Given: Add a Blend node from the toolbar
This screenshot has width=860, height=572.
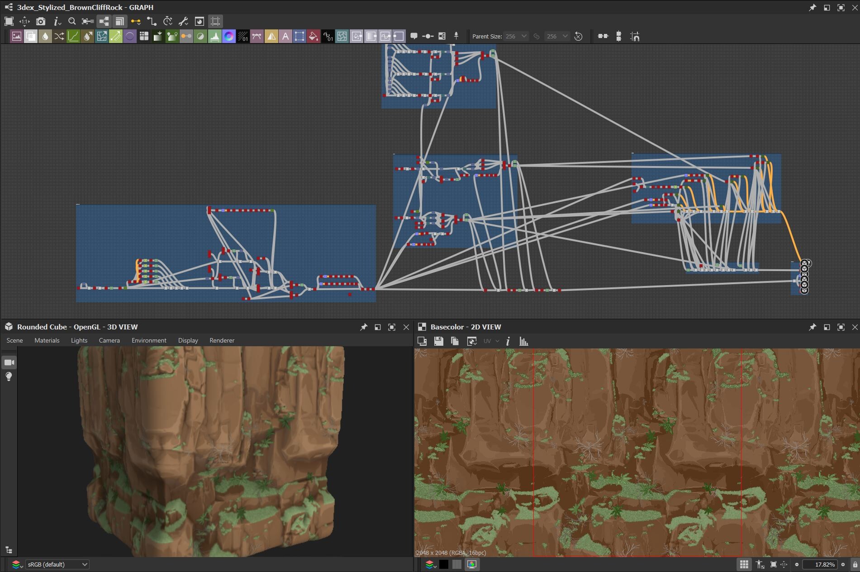Looking at the screenshot, I should 31,37.
